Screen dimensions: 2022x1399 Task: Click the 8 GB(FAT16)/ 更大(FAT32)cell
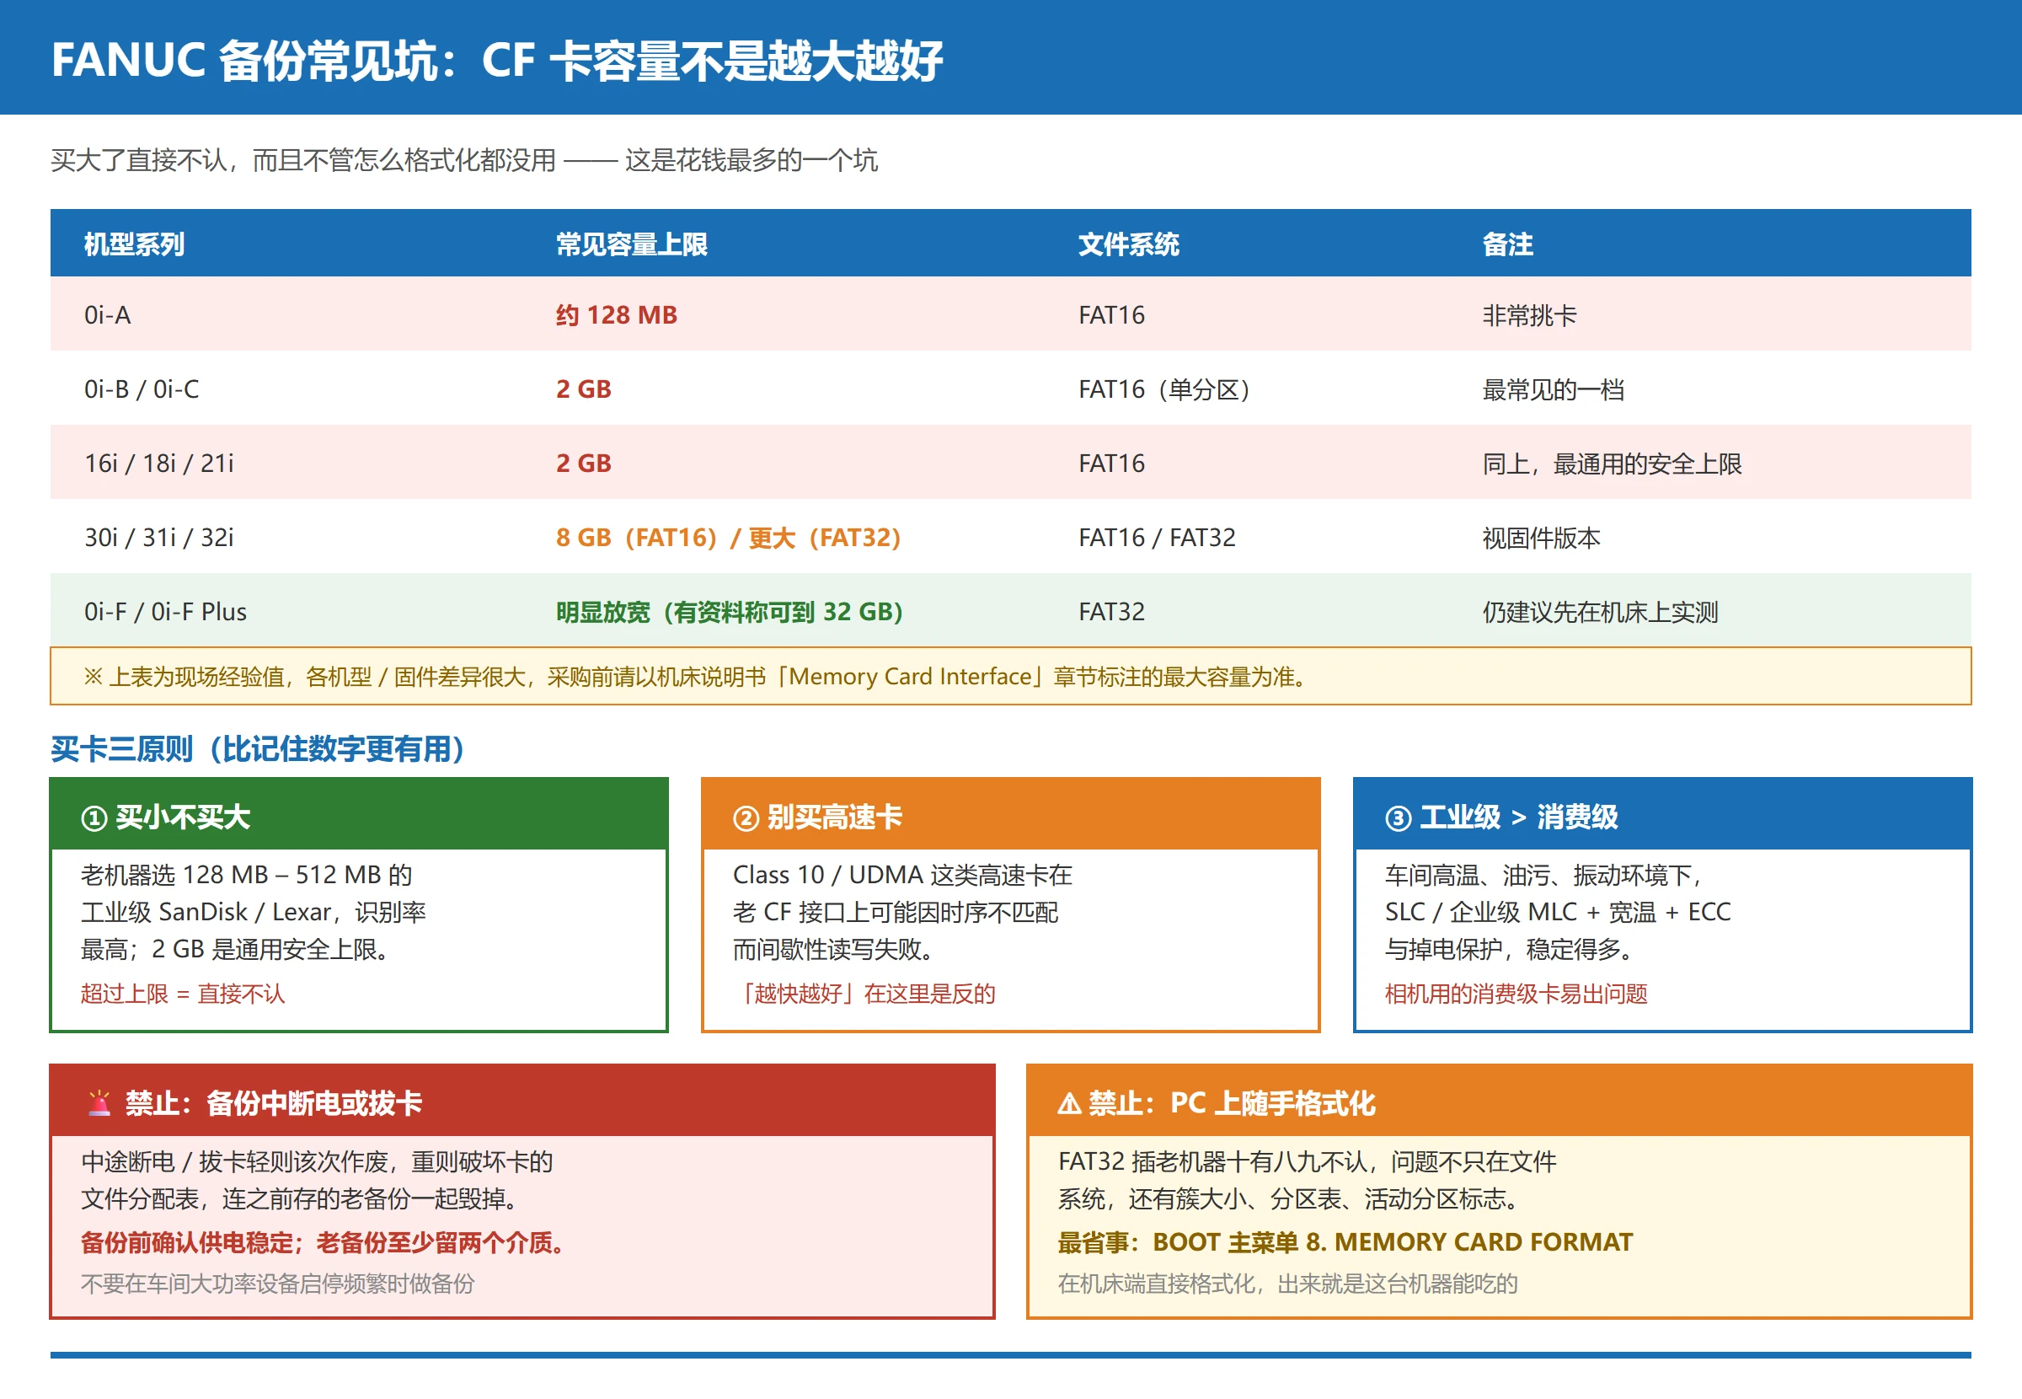pos(729,538)
